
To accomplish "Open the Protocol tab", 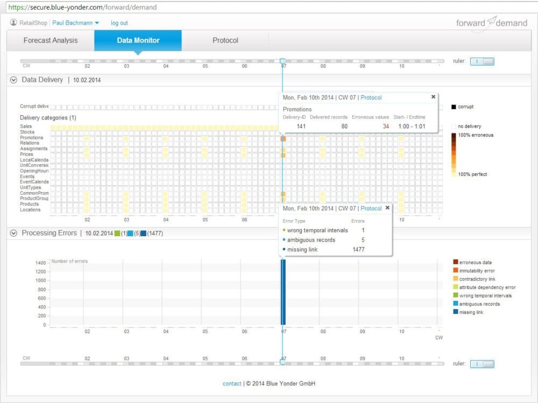I will tap(225, 40).
